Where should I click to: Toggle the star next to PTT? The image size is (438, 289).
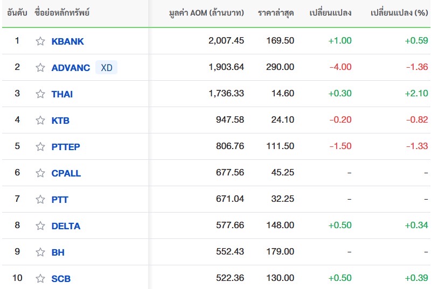tap(40, 200)
